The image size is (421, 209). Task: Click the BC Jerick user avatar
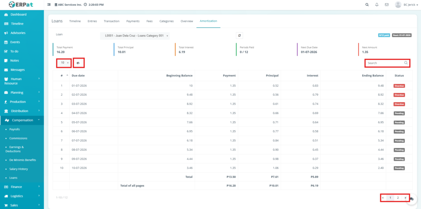point(398,5)
